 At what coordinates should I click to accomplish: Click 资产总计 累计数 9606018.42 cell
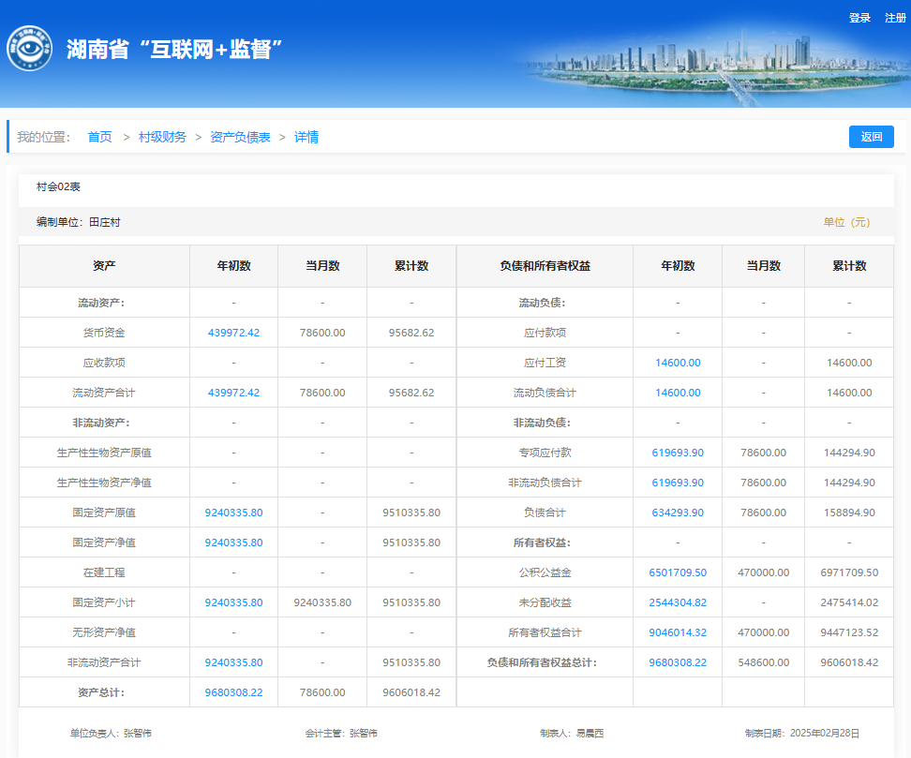[x=411, y=693]
